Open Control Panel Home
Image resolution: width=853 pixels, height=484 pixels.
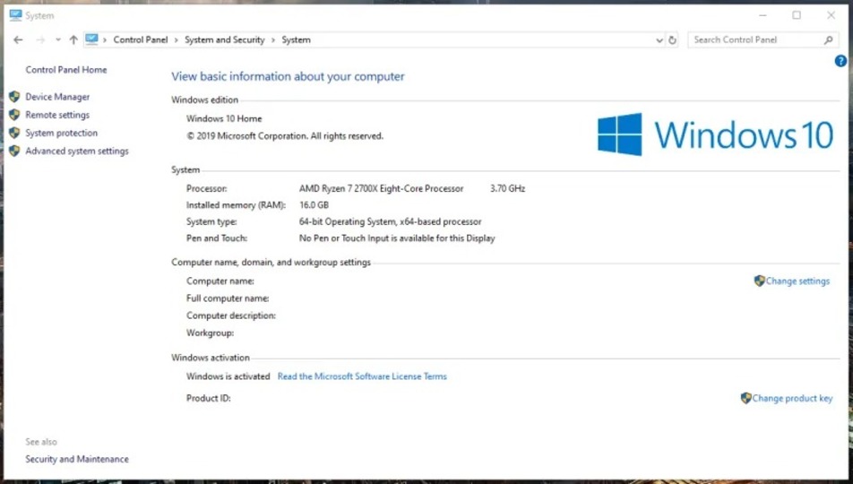[65, 70]
